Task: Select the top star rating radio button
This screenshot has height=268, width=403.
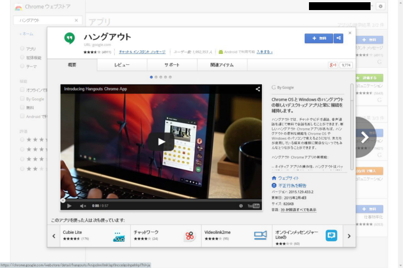Action: tap(22, 139)
